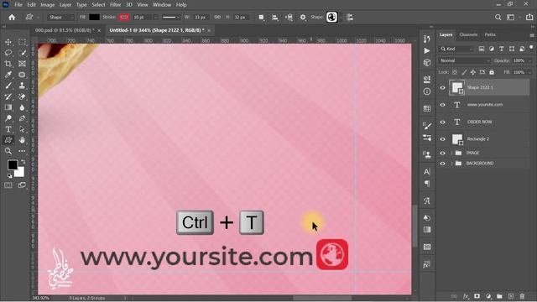The image size is (537, 302).
Task: Toggle lock all on layer
Action: click(492, 72)
